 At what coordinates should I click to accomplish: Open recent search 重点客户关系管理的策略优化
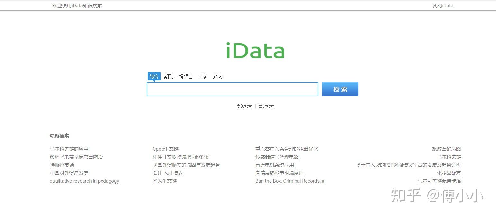[x=287, y=149]
